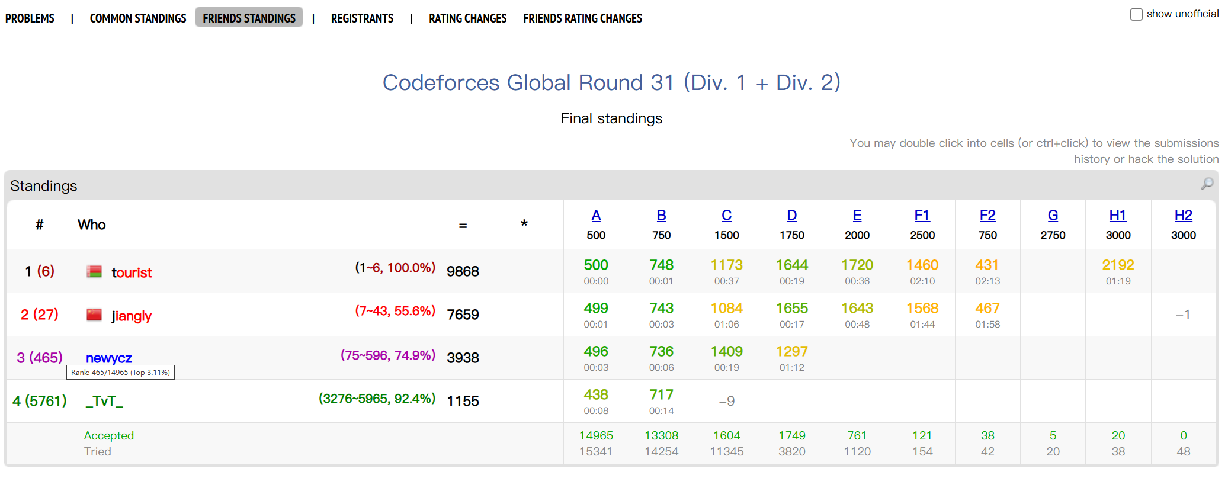This screenshot has height=478, width=1228.
Task: Open Friends Rating Changes tab
Action: coord(582,18)
